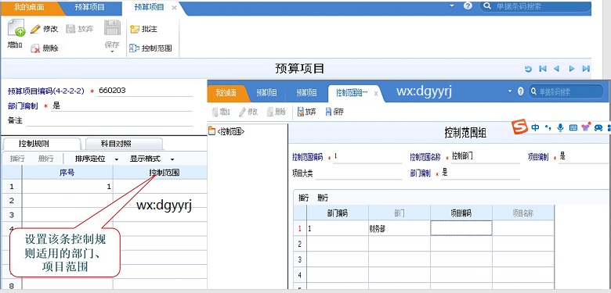Click the 保存 floppy disk icon in main toolbar

click(x=112, y=28)
